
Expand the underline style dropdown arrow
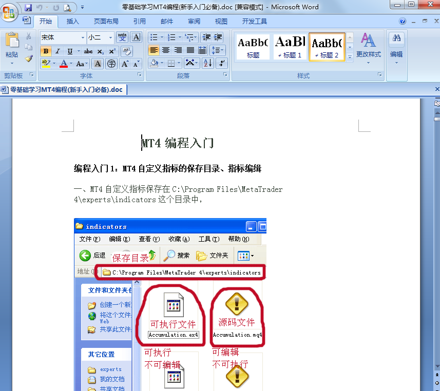(x=79, y=51)
